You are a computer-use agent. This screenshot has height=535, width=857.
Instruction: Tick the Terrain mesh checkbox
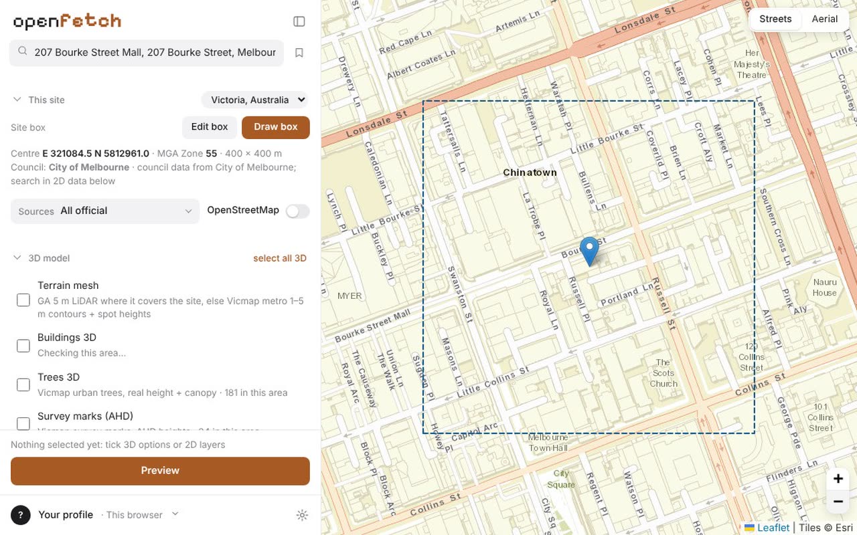pos(23,300)
